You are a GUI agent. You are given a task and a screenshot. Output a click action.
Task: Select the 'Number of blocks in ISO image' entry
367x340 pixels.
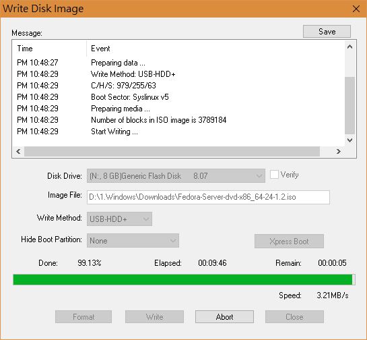(179, 120)
